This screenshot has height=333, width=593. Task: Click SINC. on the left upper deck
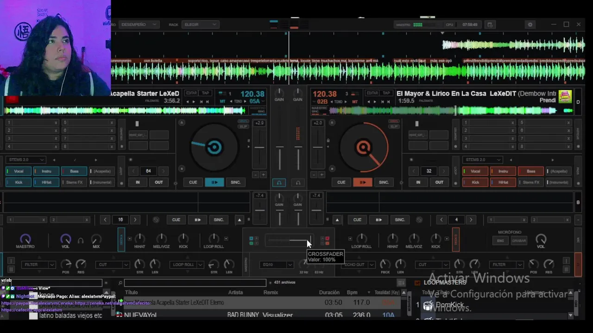236,182
